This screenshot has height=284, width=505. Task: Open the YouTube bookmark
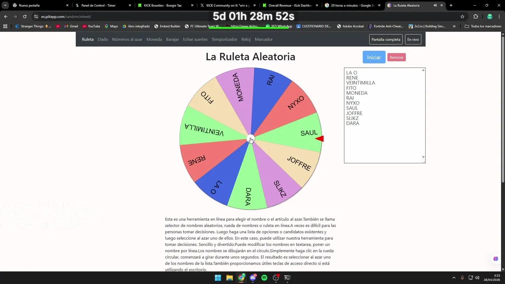[x=91, y=26]
